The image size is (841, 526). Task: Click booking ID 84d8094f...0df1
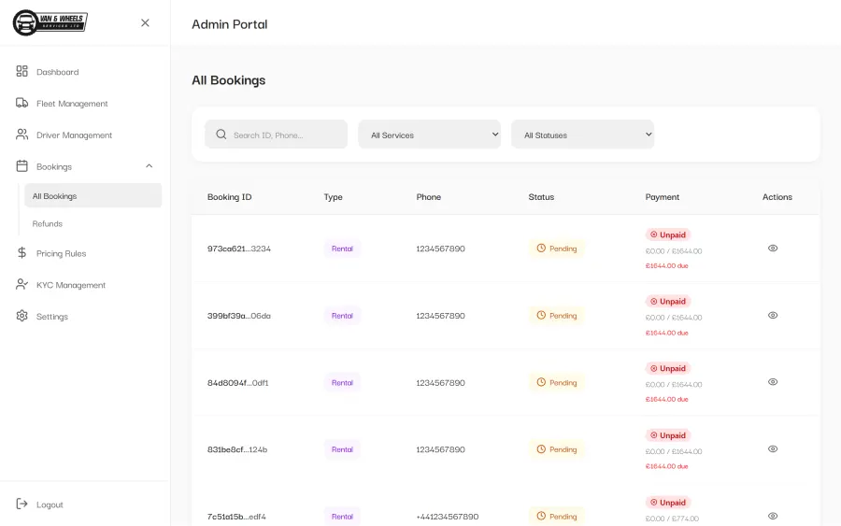coord(238,383)
